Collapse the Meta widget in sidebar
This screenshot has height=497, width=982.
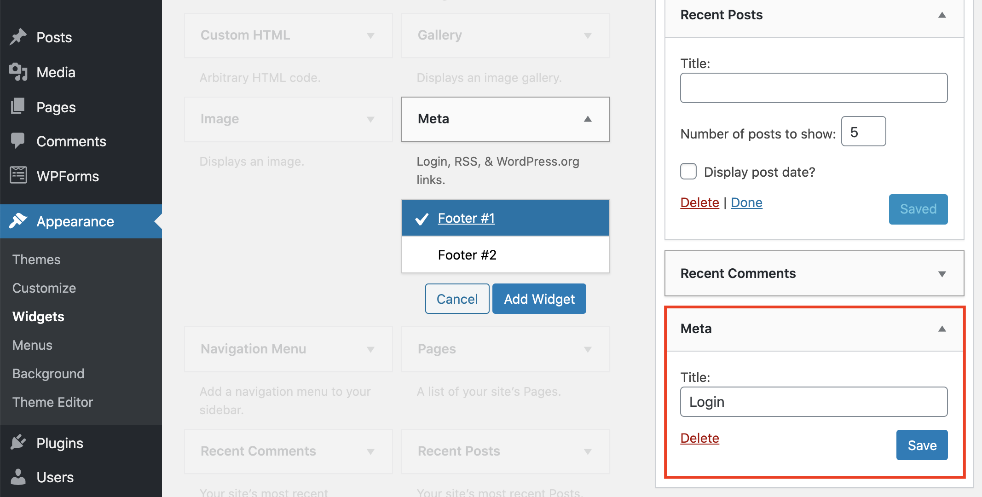(942, 329)
